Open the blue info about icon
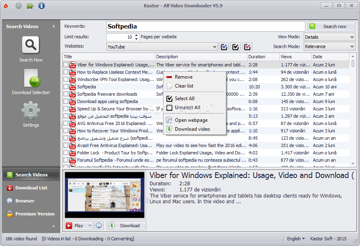The height and width of the screenshot is (246, 360). [x=41, y=6]
